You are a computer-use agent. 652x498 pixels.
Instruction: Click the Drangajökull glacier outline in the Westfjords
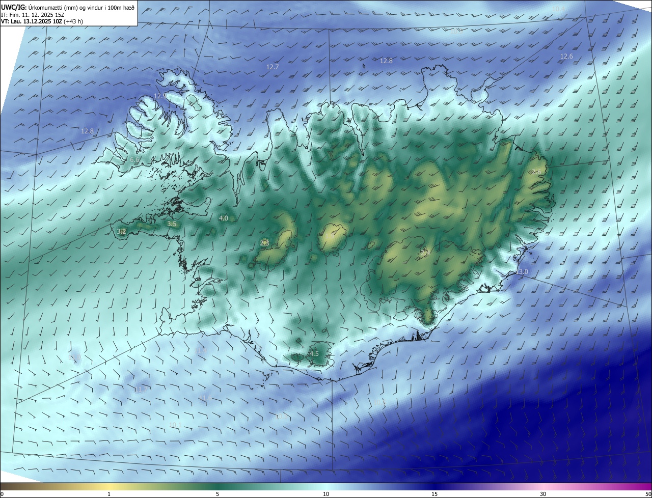(194, 102)
